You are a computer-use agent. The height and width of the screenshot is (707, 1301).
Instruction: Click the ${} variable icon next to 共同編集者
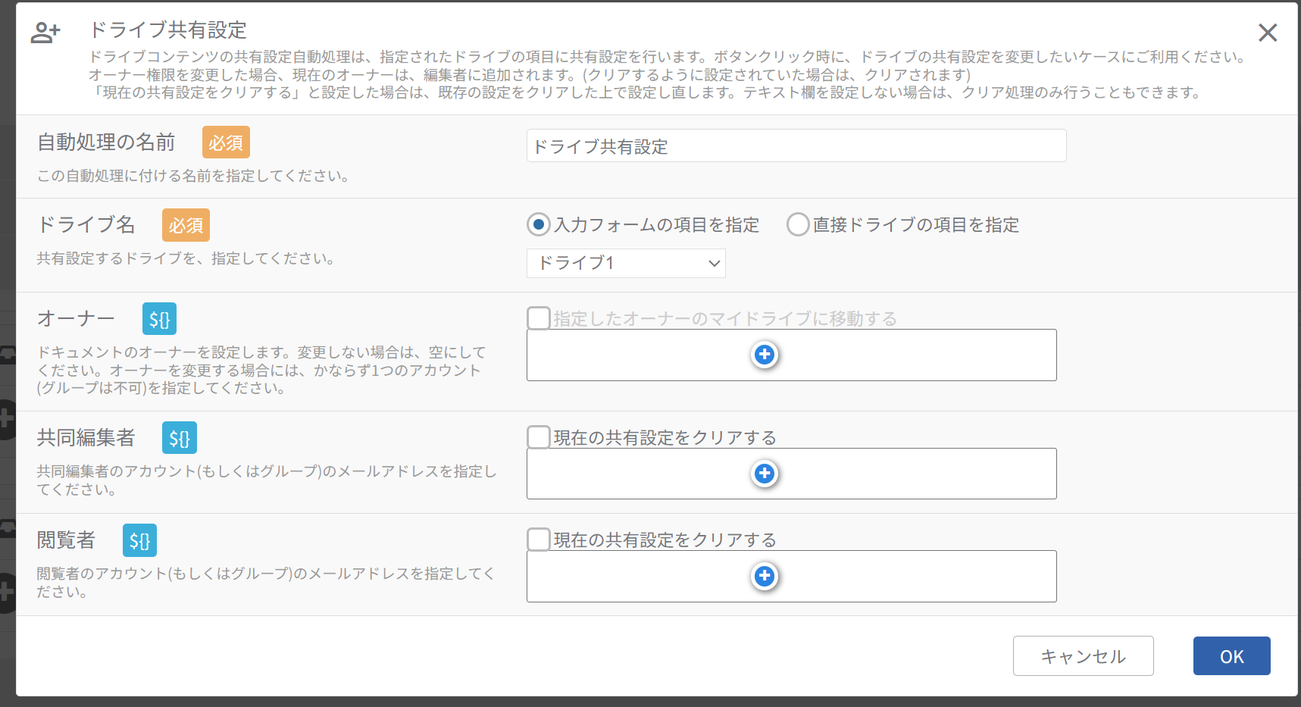click(x=180, y=438)
